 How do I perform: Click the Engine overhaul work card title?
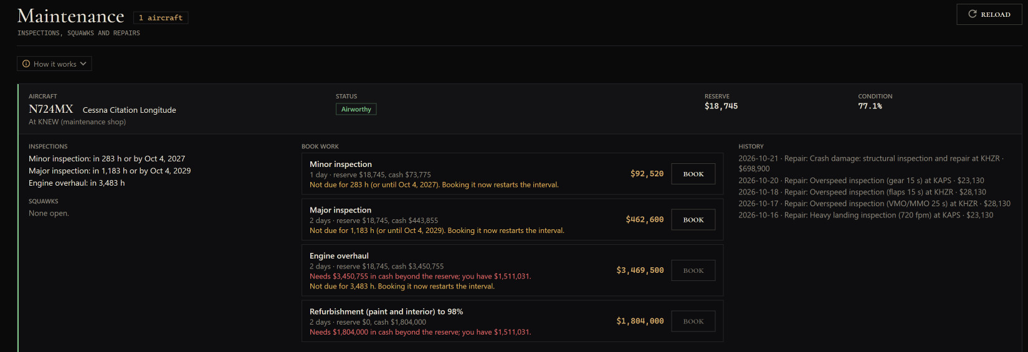[339, 255]
